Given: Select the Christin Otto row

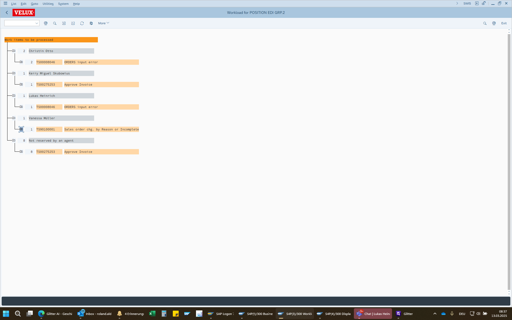Looking at the screenshot, I should tap(61, 51).
